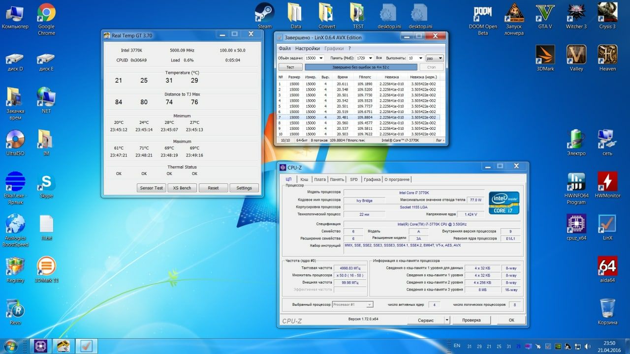Select row 7 in LinX results table
Viewport: 630px width, 354px height.
pyautogui.click(x=359, y=118)
